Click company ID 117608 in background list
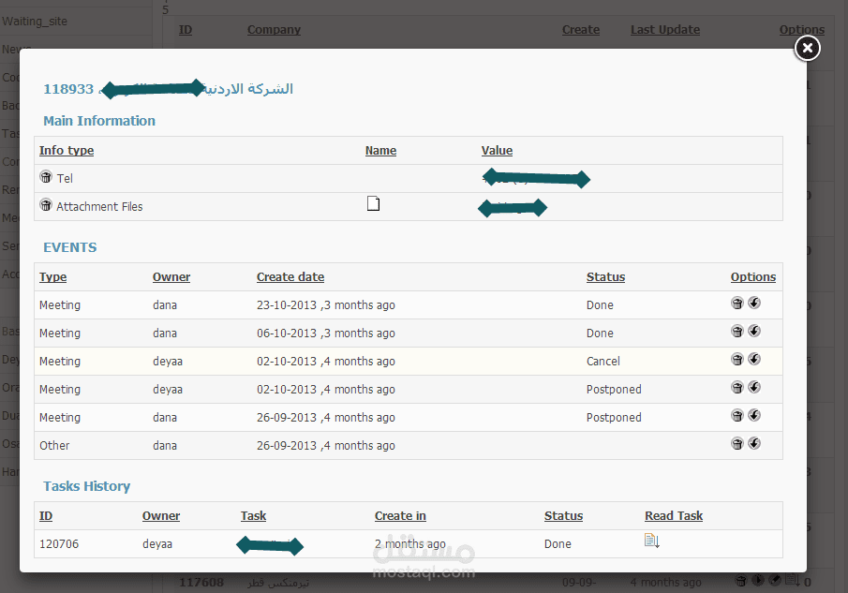 click(201, 582)
